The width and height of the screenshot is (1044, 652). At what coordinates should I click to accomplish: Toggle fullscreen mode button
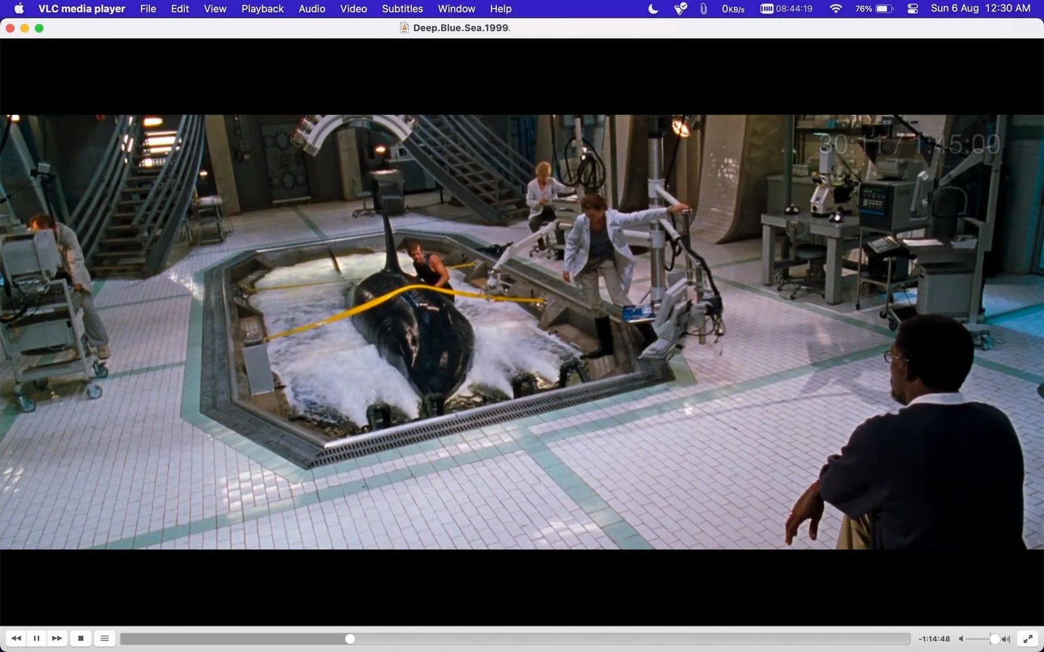click(1028, 638)
